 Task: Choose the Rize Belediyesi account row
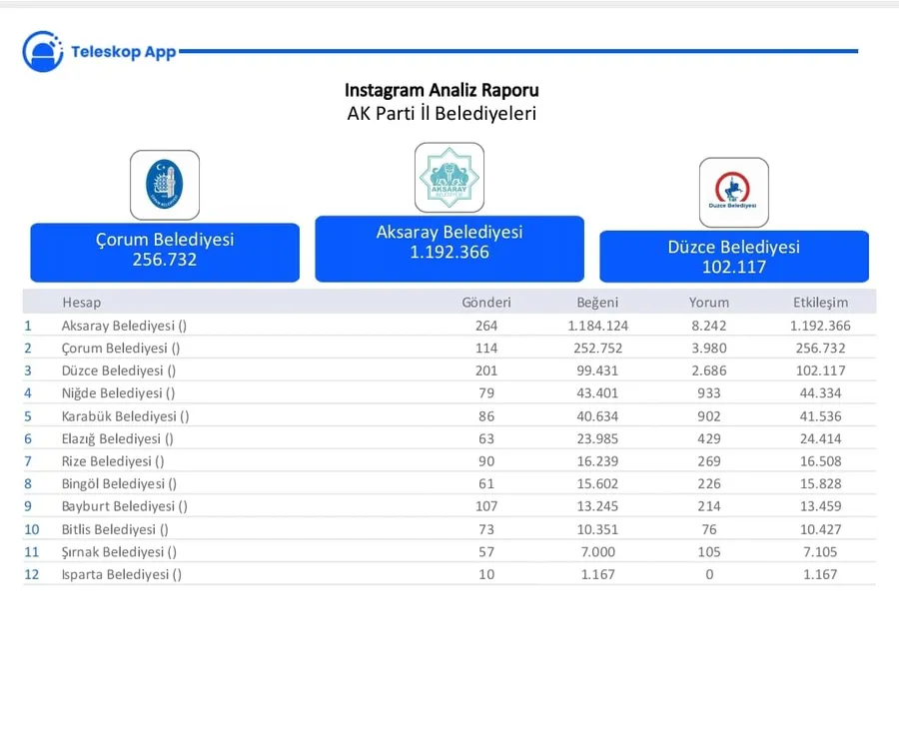pos(113,460)
